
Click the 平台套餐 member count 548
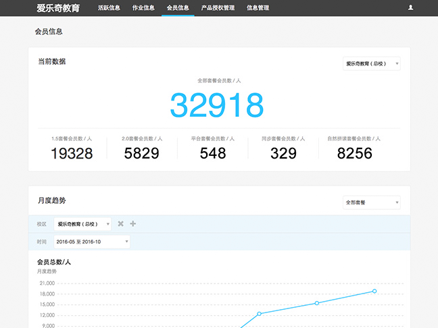pyautogui.click(x=213, y=153)
